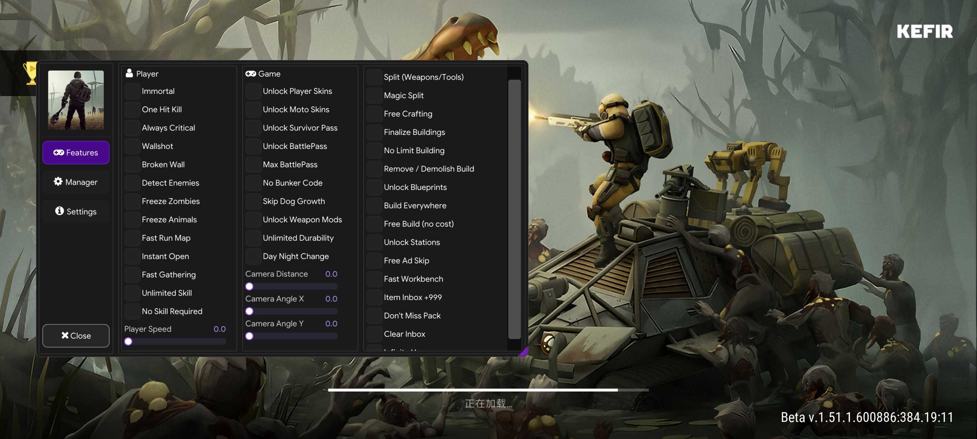Toggle Fast Workbench
This screenshot has height=439, width=977.
point(374,279)
